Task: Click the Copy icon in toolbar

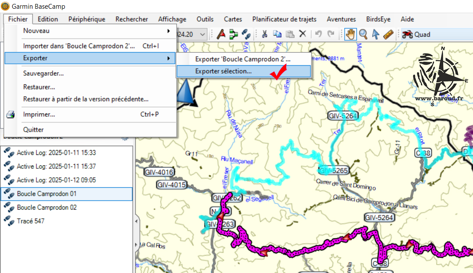Action: [277, 35]
